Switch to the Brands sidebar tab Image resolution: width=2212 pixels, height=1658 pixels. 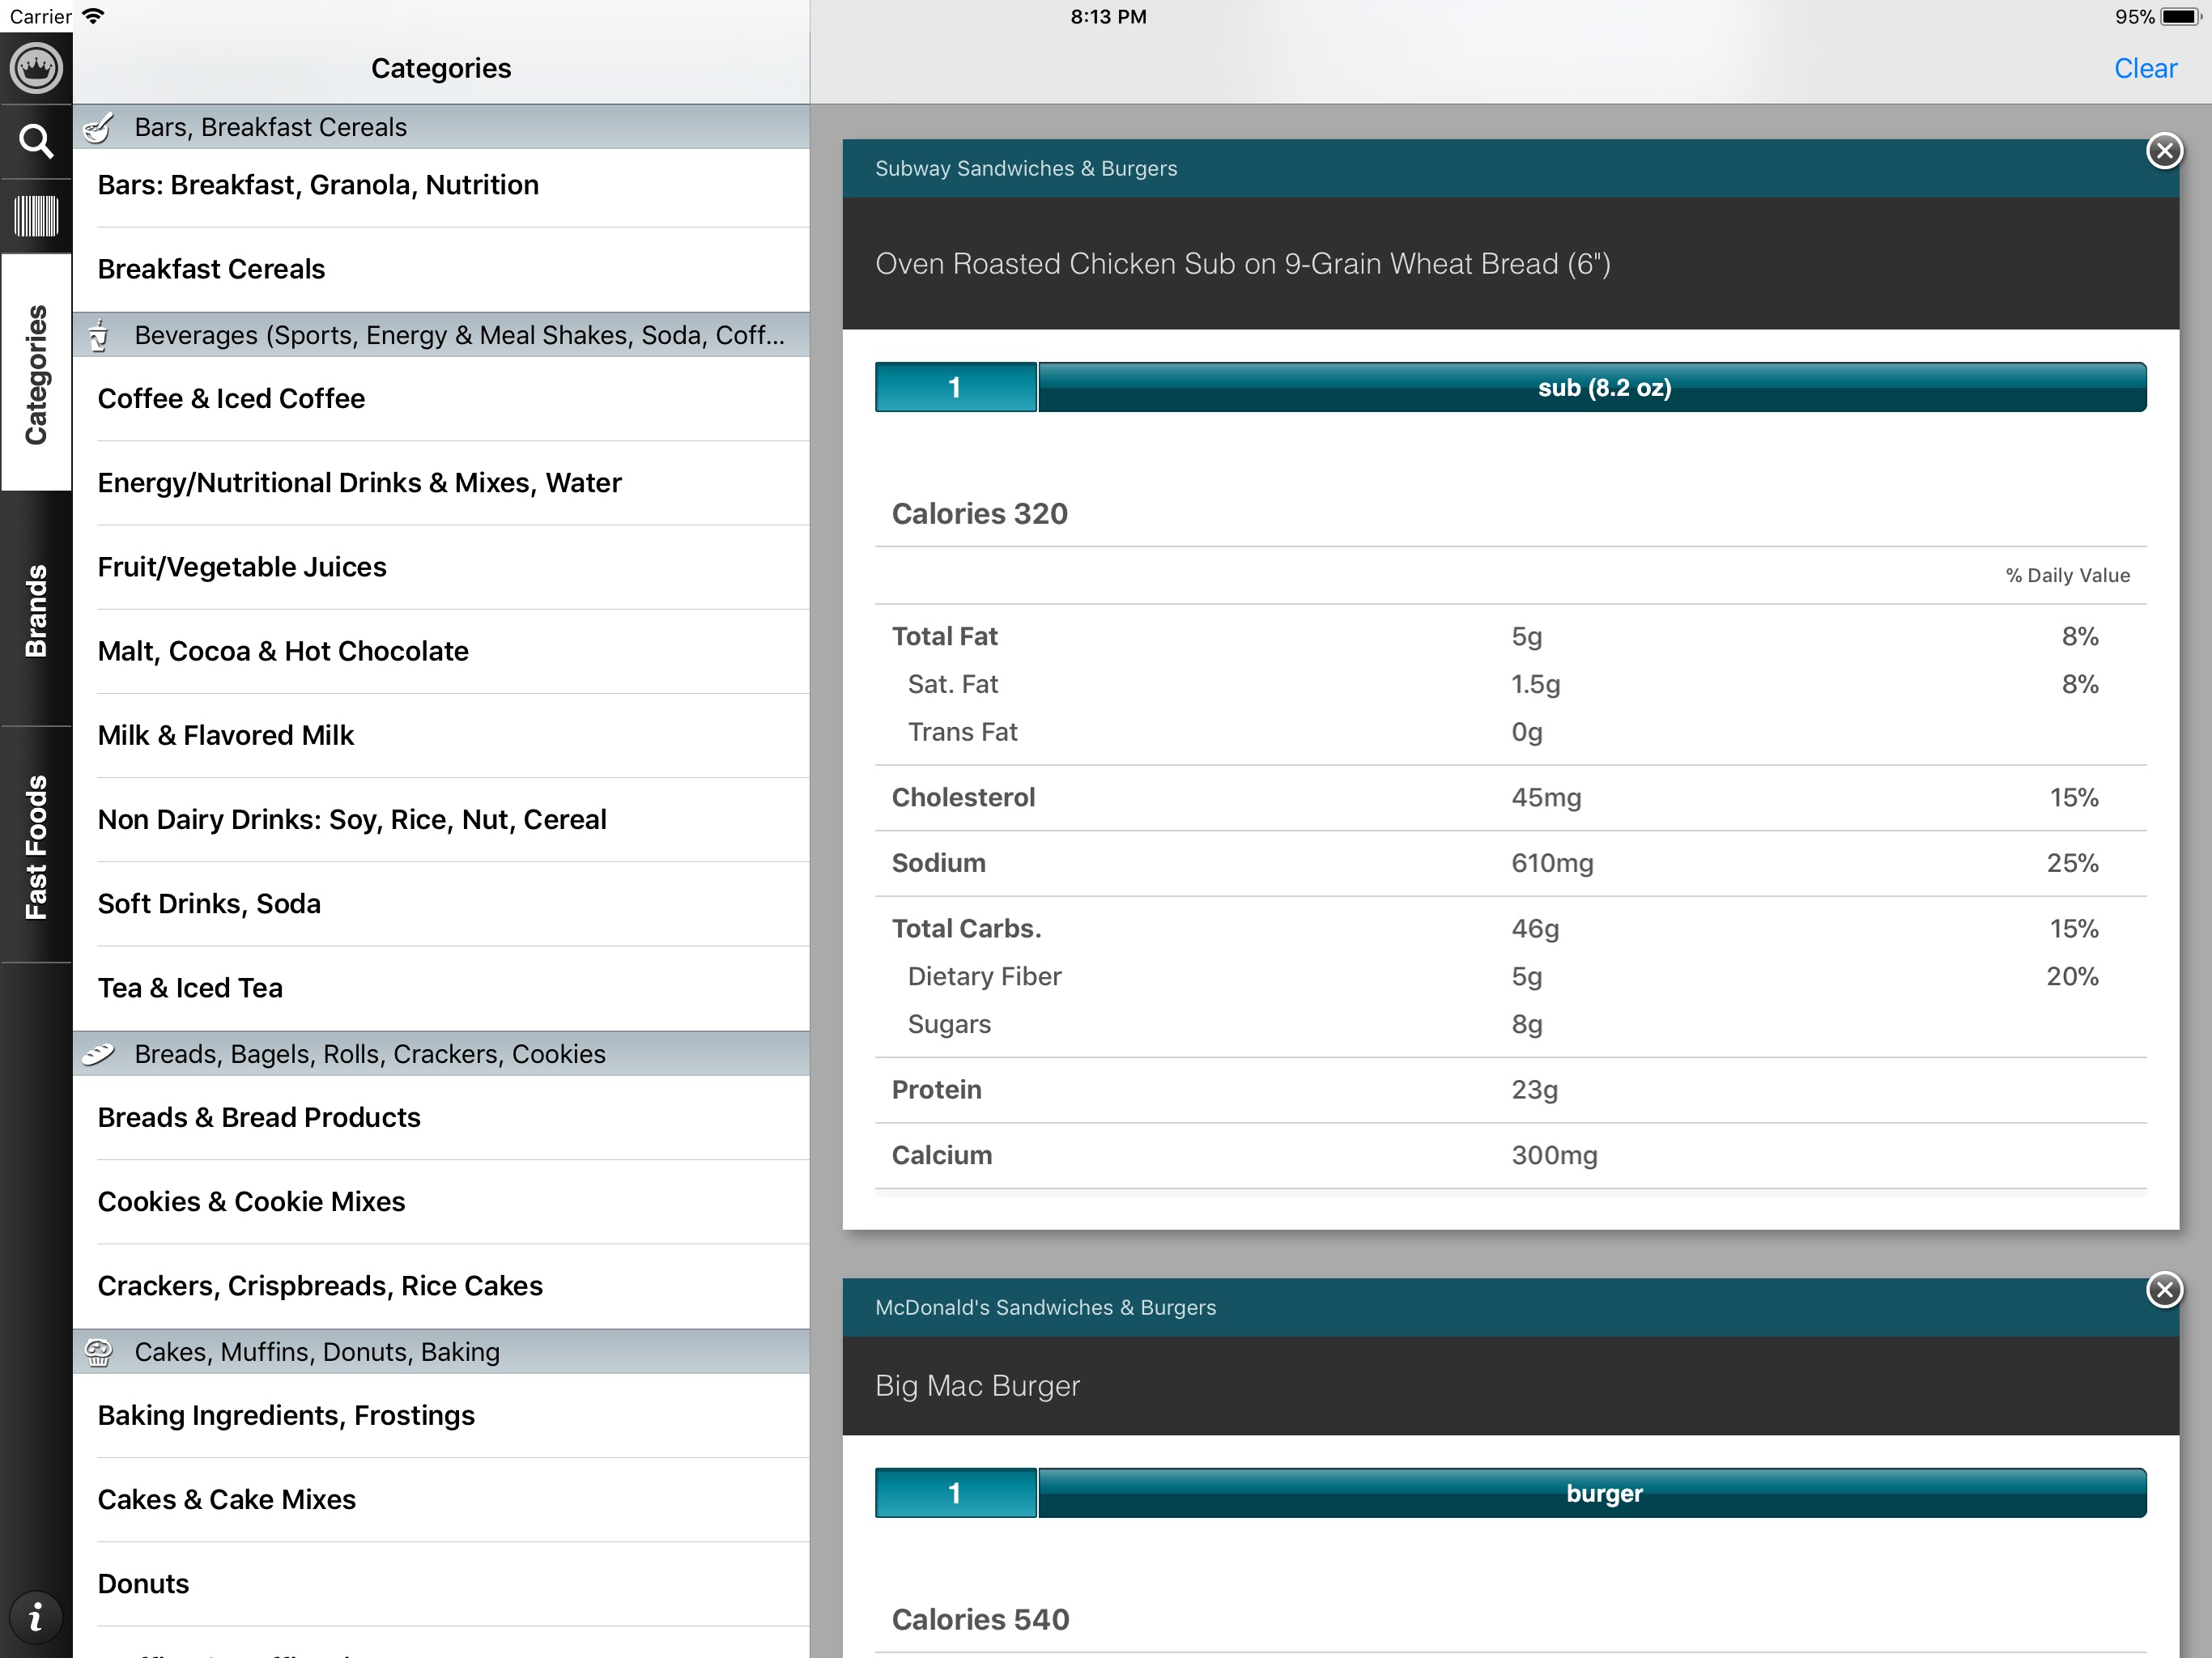[36, 610]
